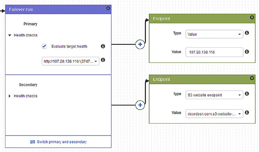Click the Value field containing 107.20.138.116
259x152 pixels.
tap(214, 52)
